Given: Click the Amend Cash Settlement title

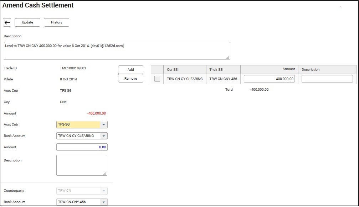Looking at the screenshot, I should coord(38,5).
